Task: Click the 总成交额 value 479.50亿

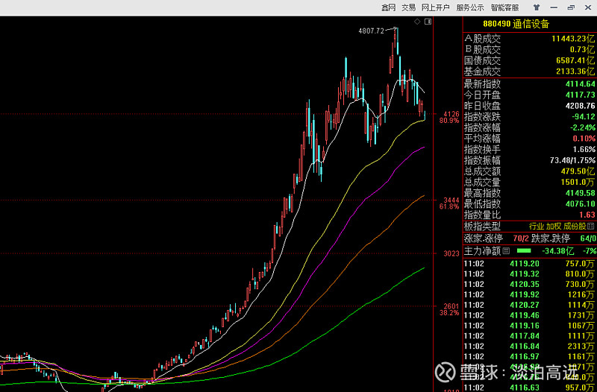Action: click(x=578, y=171)
